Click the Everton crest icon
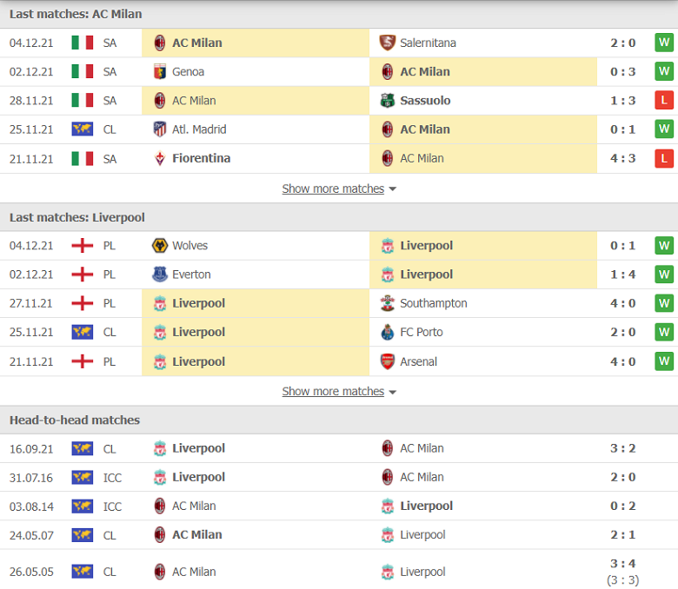This screenshot has height=589, width=678. (160, 275)
